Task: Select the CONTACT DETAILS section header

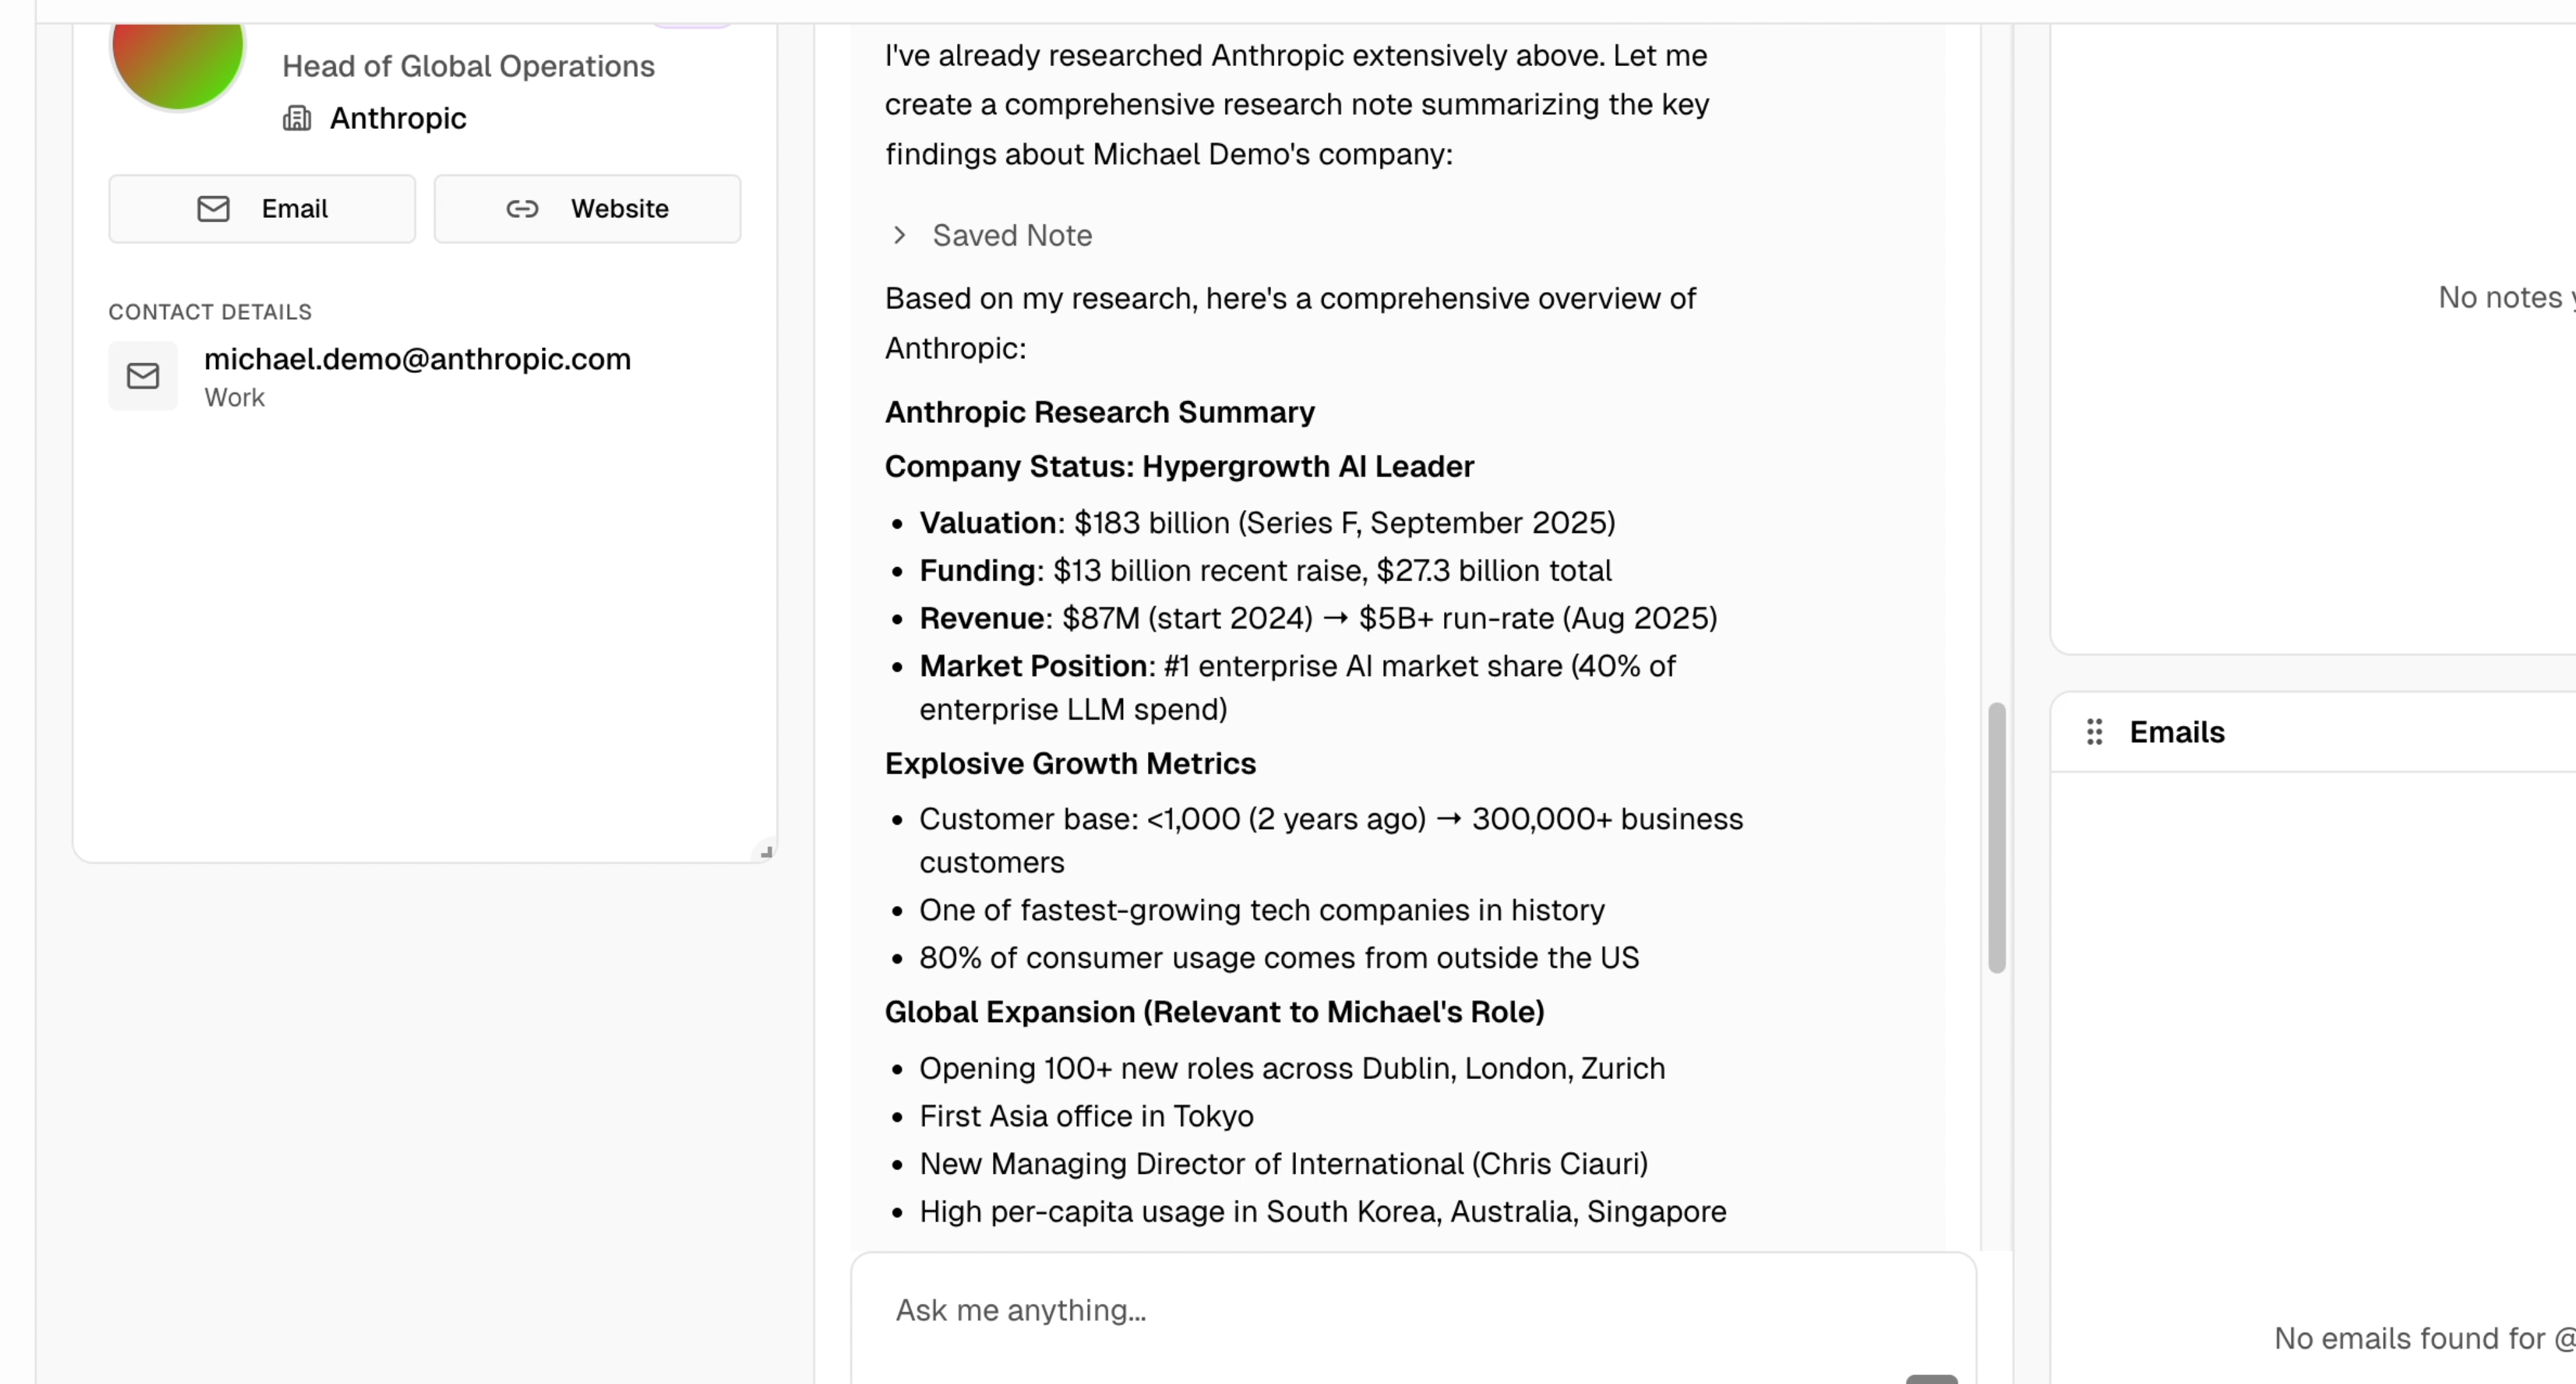Action: [209, 311]
